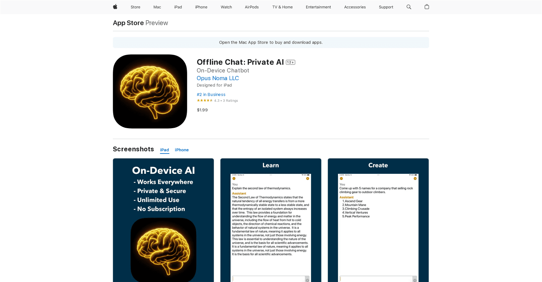Go to the AirPods section
The width and height of the screenshot is (542, 282).
[x=252, y=7]
